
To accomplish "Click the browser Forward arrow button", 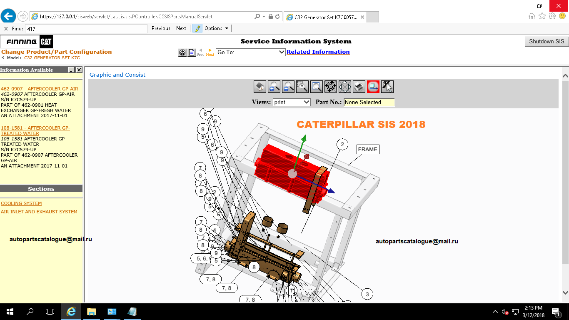I will 23,17.
